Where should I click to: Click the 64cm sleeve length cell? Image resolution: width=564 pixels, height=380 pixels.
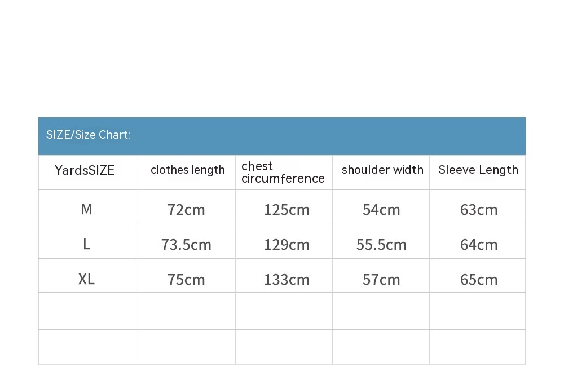click(479, 245)
